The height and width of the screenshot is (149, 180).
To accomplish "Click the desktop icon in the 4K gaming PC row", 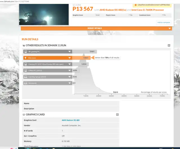I will (x=26, y=52).
